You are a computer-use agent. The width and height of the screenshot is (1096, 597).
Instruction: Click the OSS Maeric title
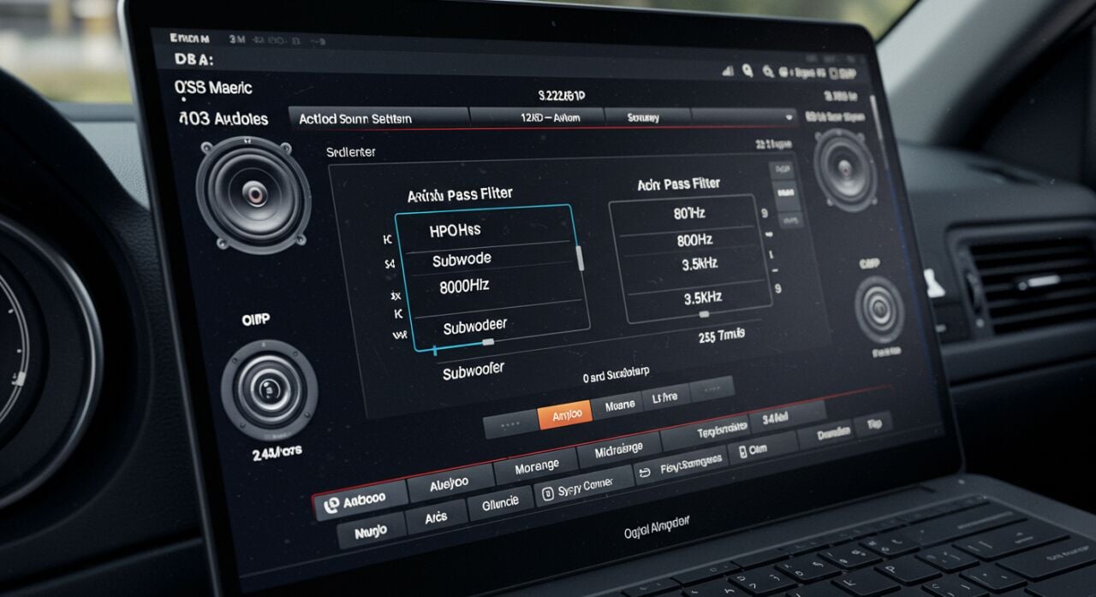(x=212, y=88)
